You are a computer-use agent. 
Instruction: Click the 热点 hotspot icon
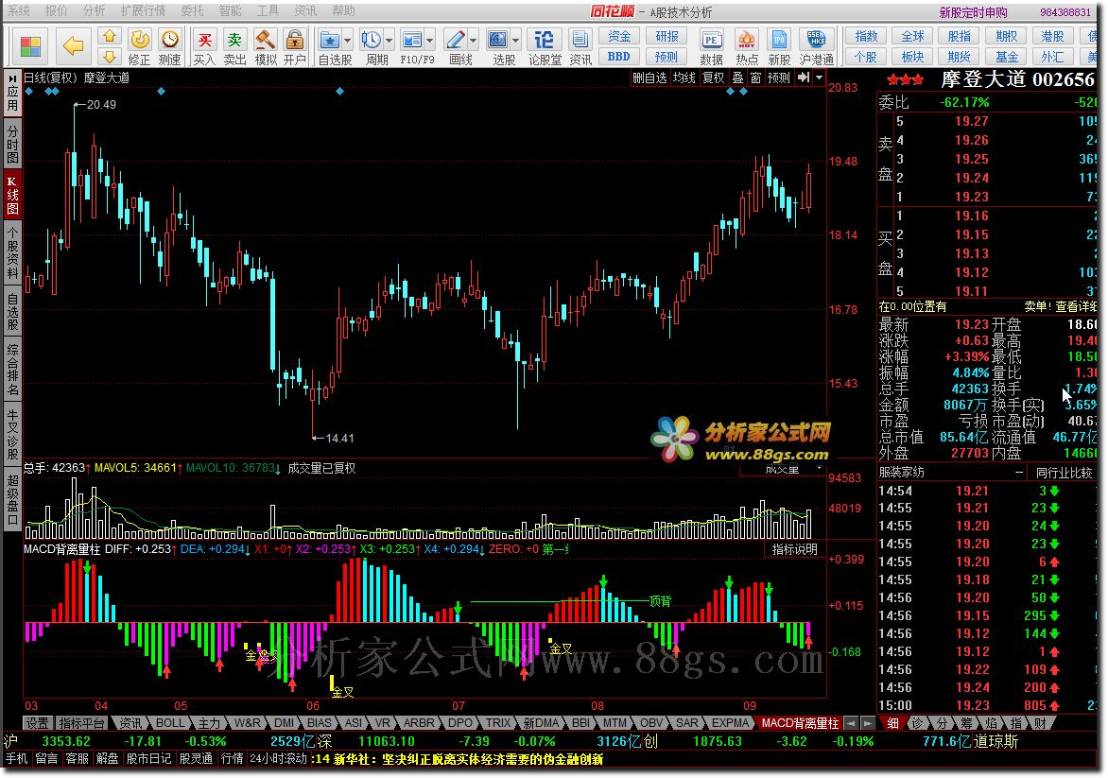pyautogui.click(x=746, y=47)
